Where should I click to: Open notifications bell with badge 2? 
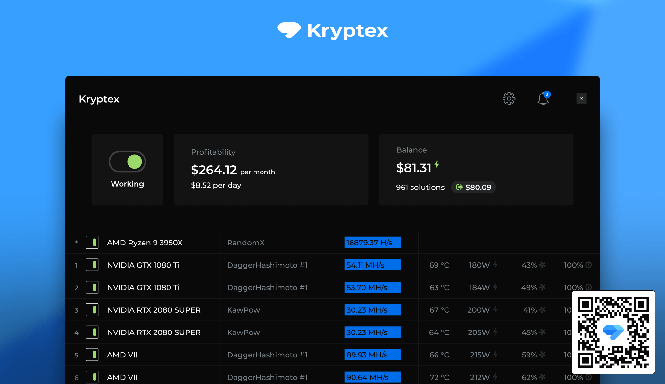click(543, 99)
